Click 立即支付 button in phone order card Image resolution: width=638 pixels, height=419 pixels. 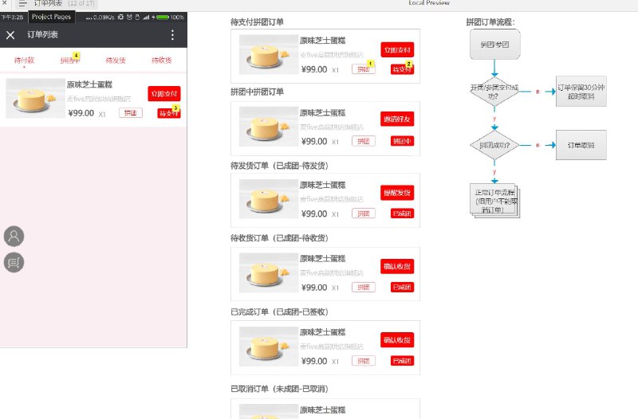164,94
